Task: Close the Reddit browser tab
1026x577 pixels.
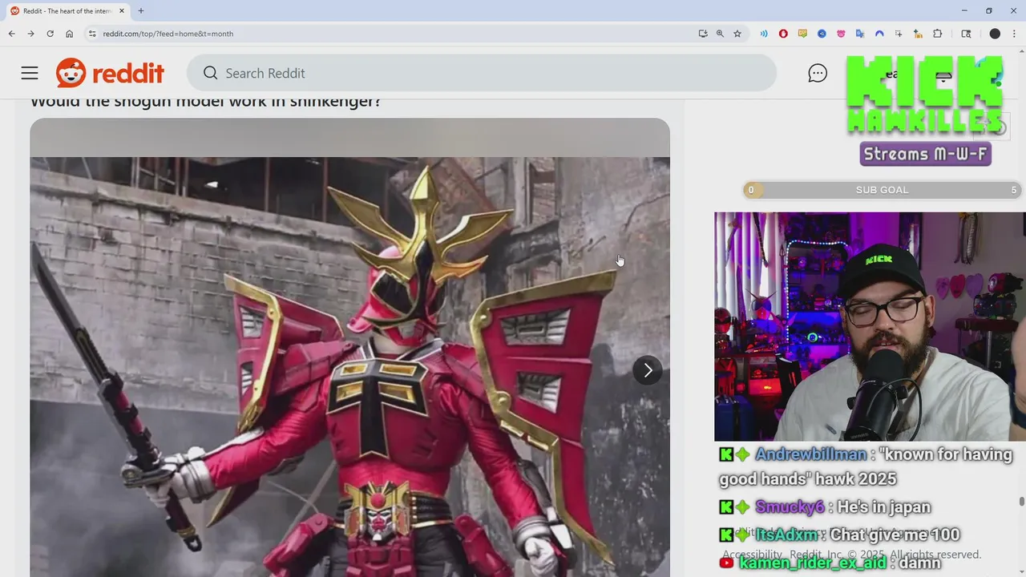Action: tap(122, 11)
